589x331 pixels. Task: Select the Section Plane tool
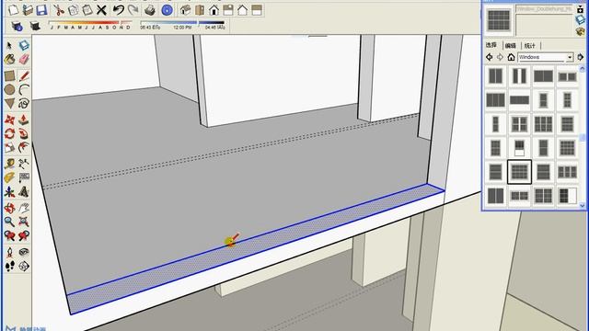coord(24,266)
